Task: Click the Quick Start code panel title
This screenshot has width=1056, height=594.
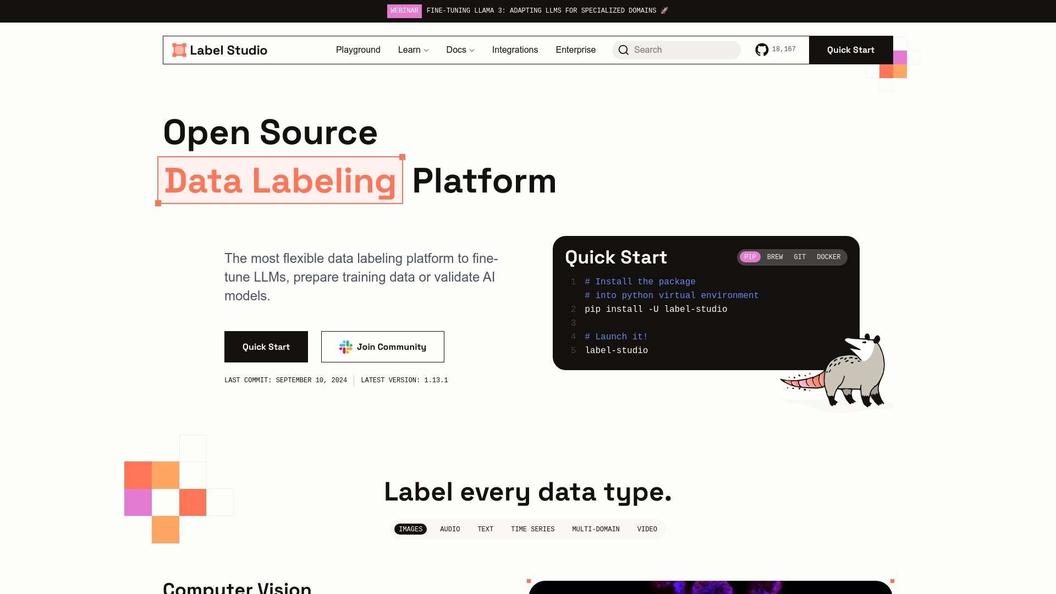Action: coord(616,257)
